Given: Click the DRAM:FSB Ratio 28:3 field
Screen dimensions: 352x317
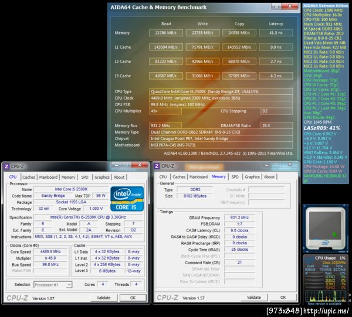Looking at the screenshot, I should click(276, 125).
